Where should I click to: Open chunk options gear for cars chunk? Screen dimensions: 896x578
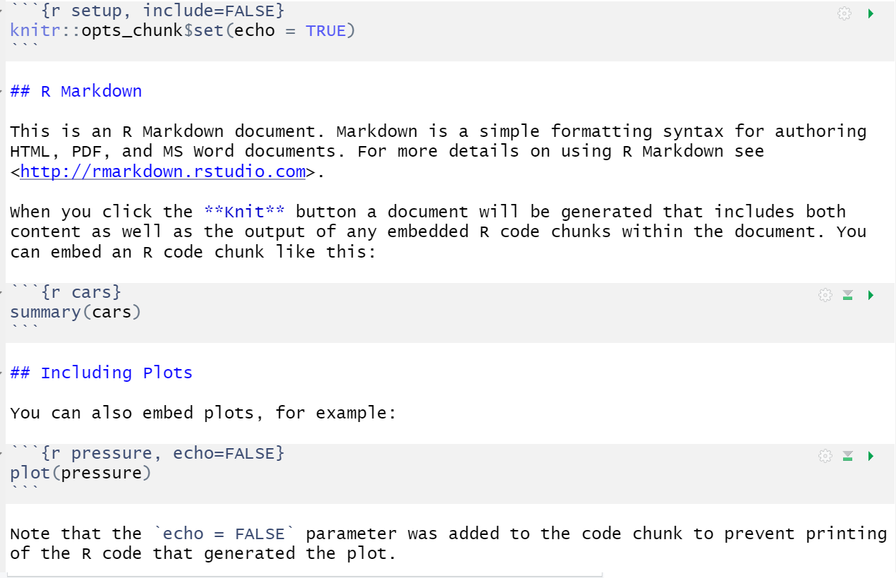[x=825, y=295]
